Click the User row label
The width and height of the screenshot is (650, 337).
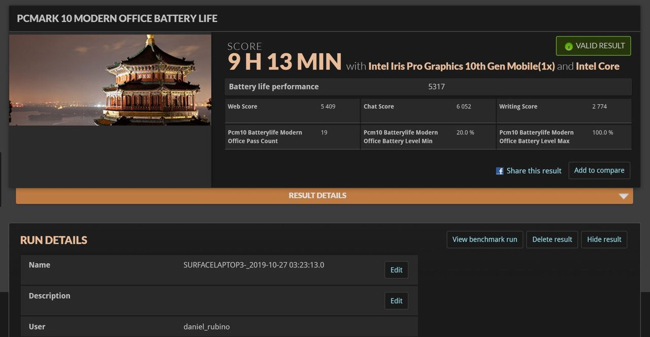(x=37, y=327)
